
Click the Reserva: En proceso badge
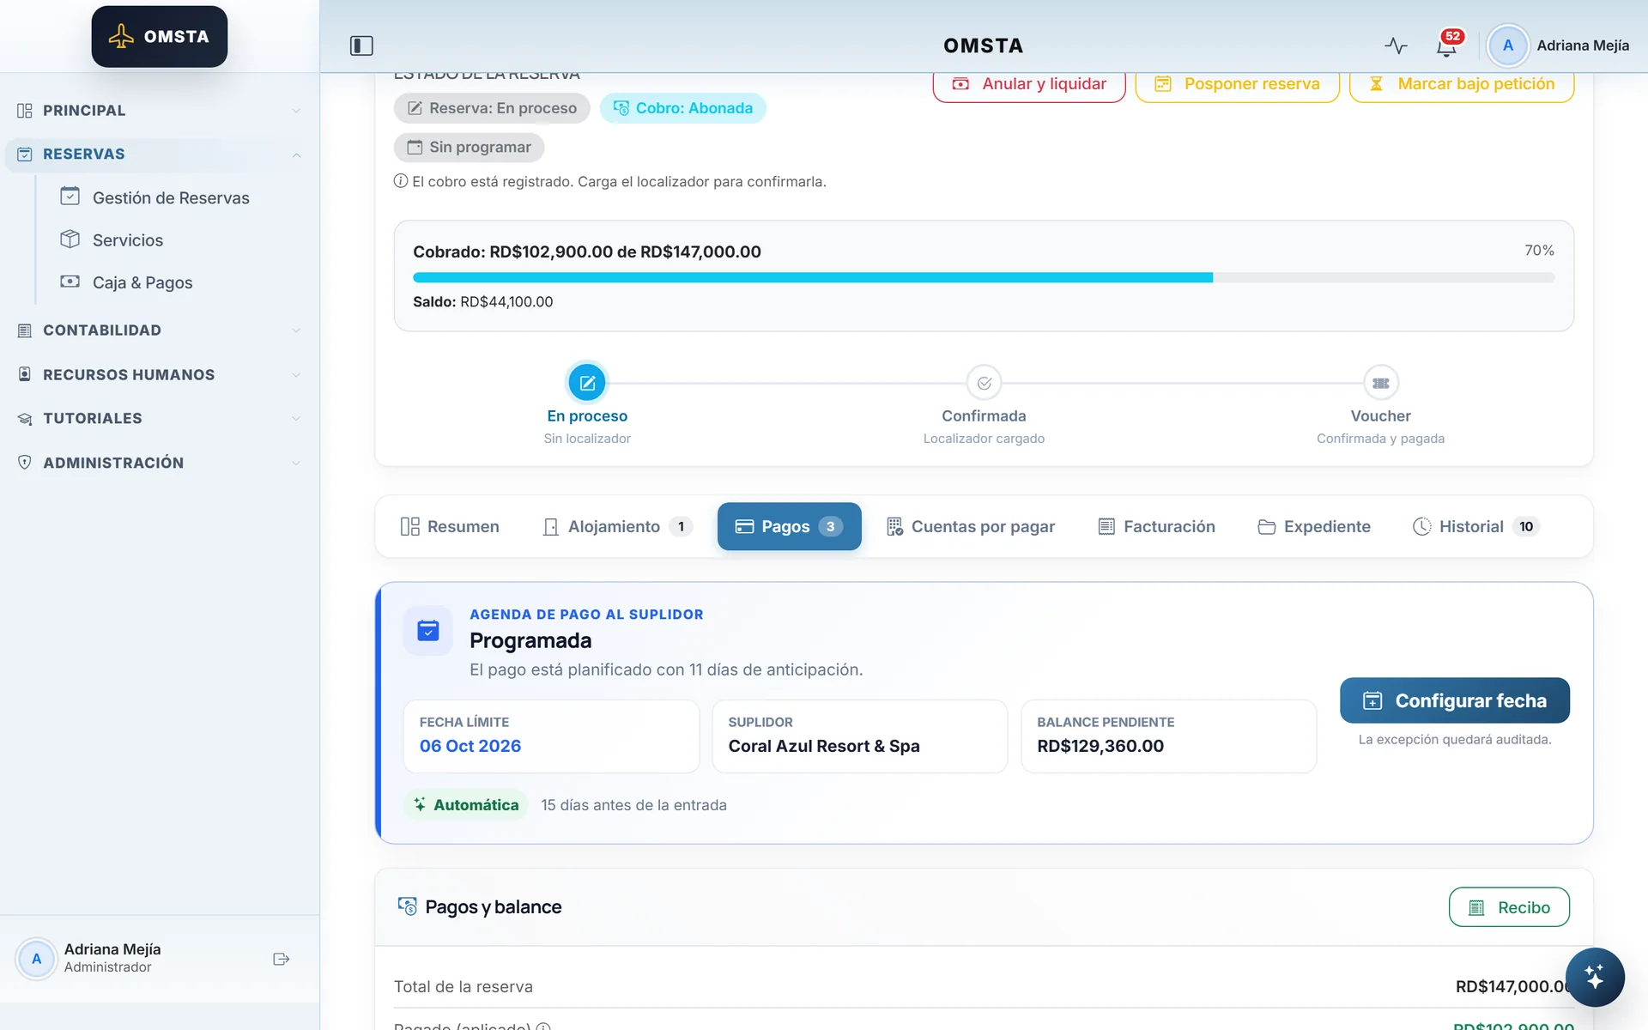(x=492, y=108)
